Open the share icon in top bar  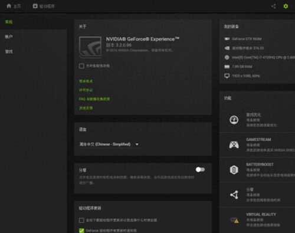click(274, 6)
